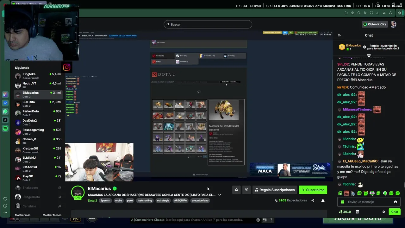
Task: Follow the channel with the heart icon
Action: (246, 190)
